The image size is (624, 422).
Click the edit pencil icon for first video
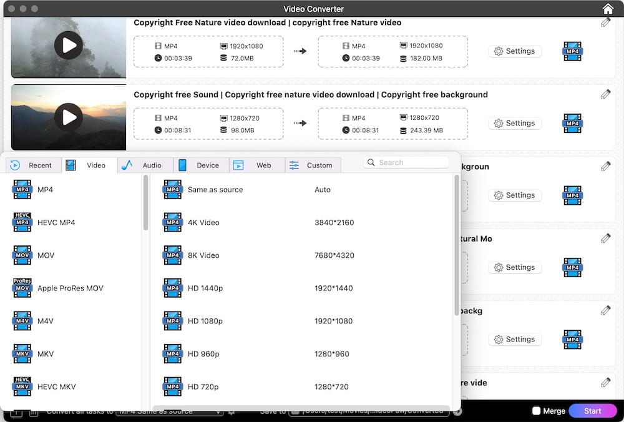tap(605, 22)
